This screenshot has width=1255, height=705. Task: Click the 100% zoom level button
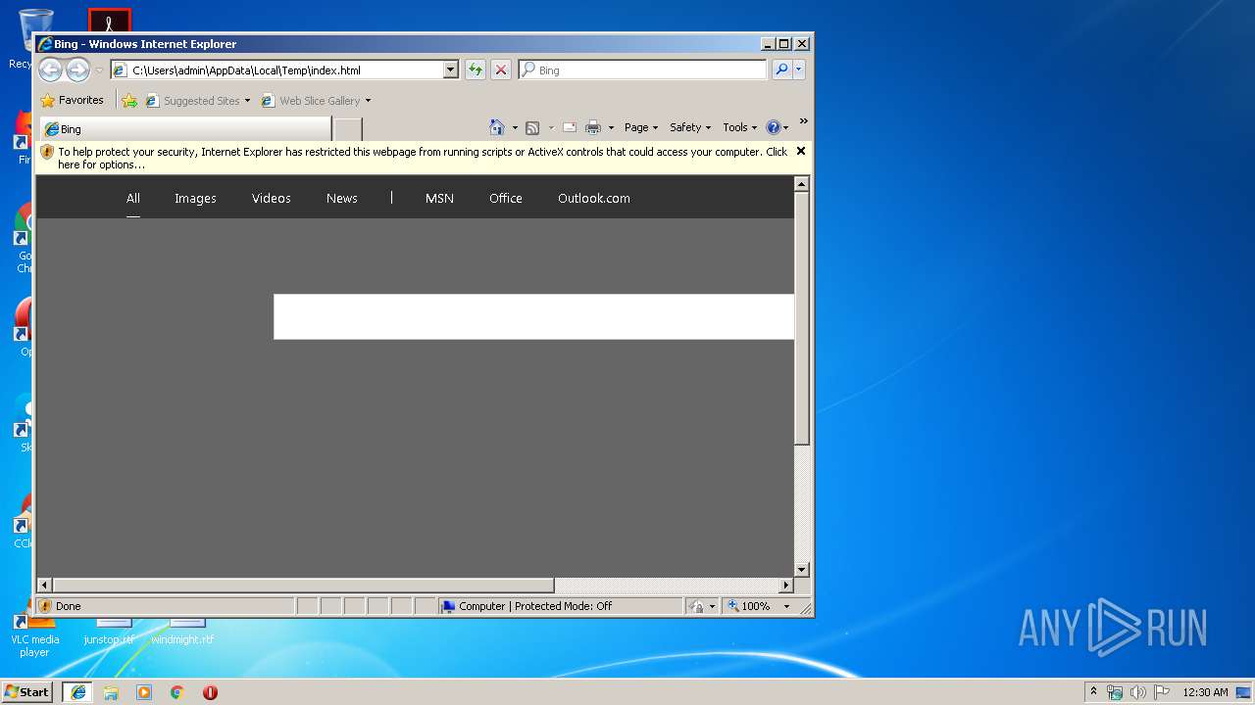pyautogui.click(x=750, y=606)
